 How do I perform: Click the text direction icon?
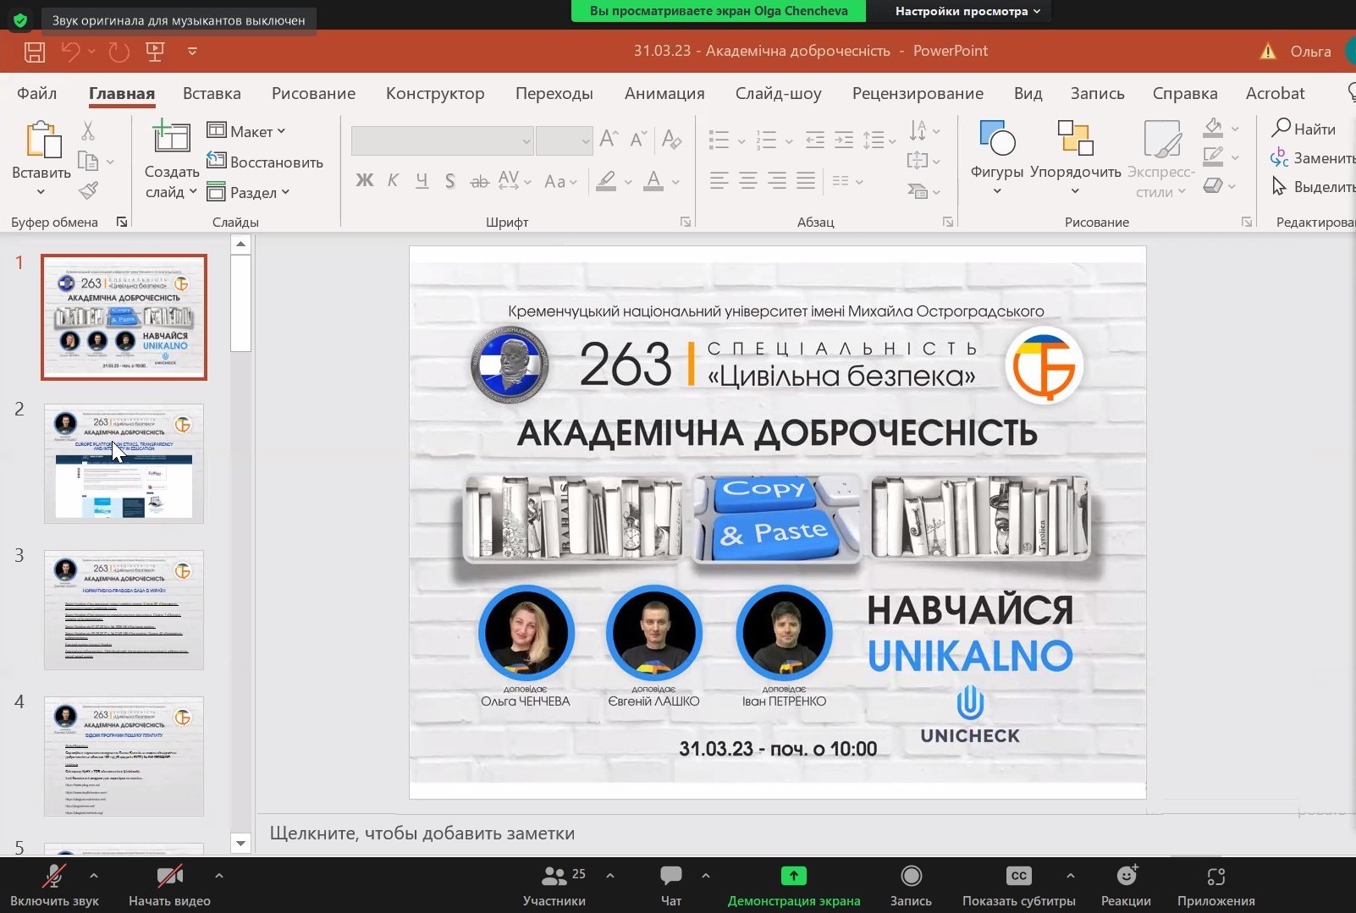918,130
